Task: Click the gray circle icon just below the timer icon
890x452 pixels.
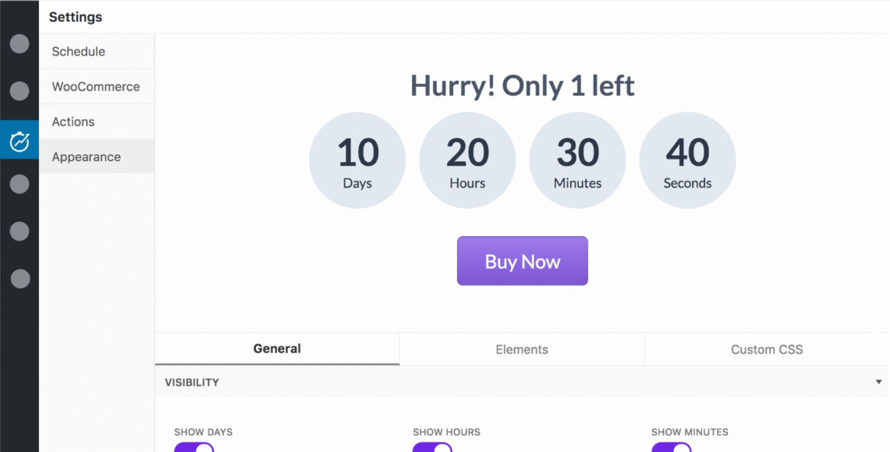Action: 19,184
